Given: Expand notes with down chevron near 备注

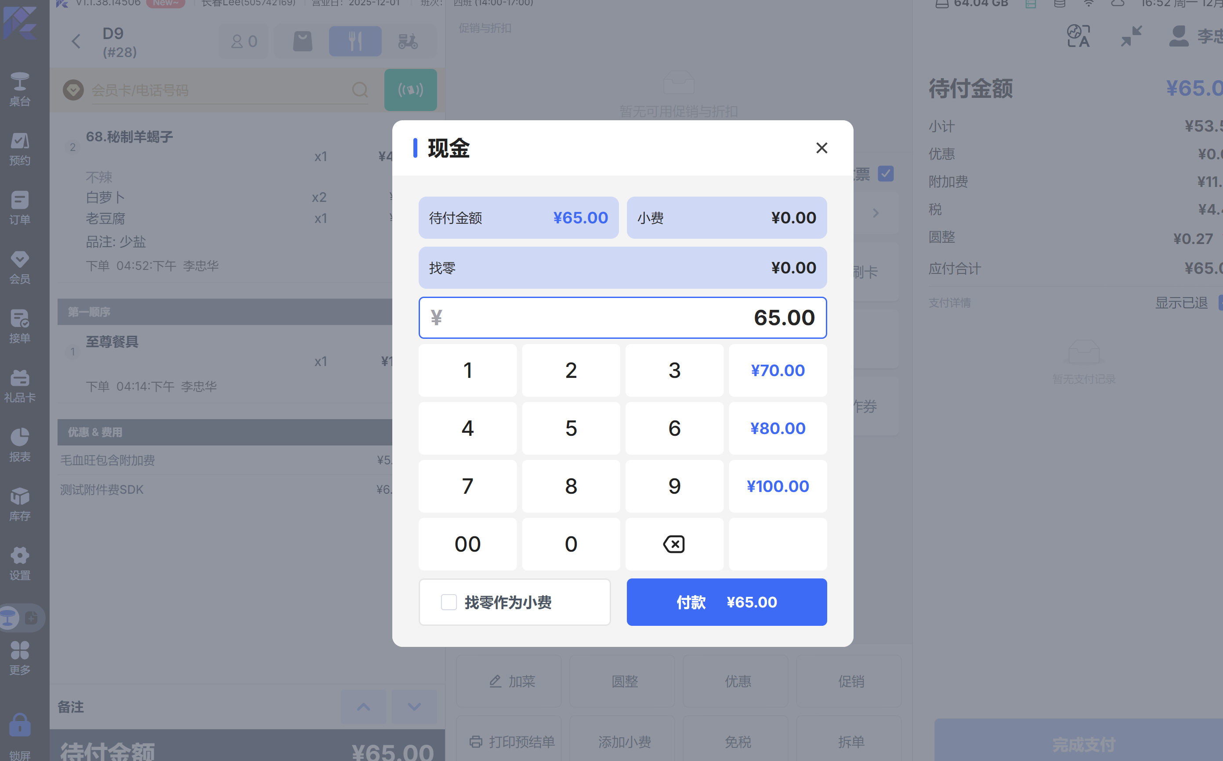Looking at the screenshot, I should [x=414, y=707].
